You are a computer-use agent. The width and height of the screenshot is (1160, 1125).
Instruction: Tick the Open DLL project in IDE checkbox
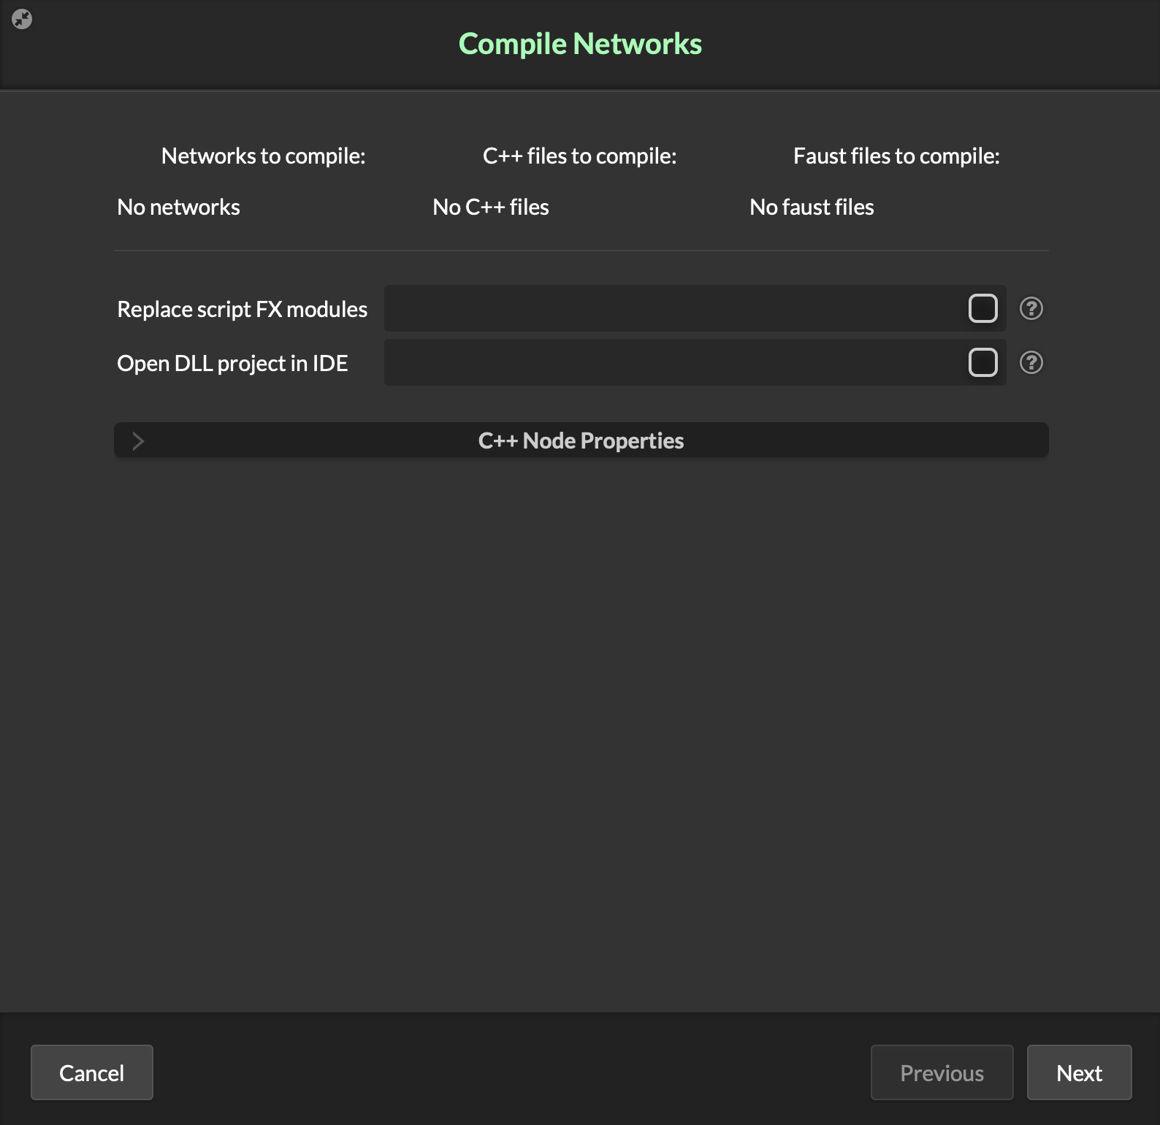pyautogui.click(x=982, y=362)
